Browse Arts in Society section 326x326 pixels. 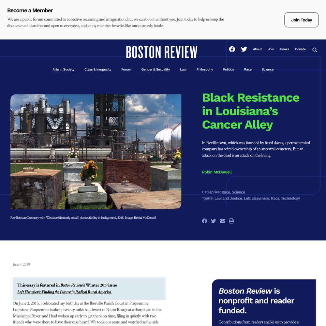click(64, 69)
